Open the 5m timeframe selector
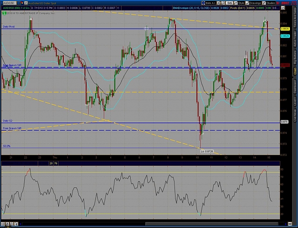 coord(229,3)
